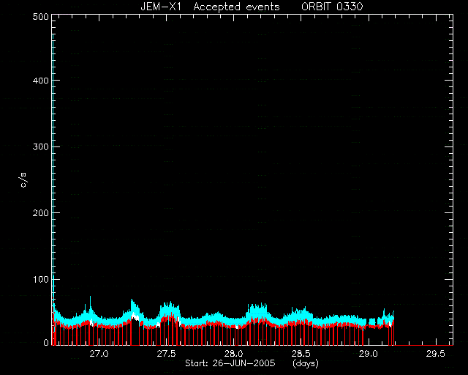Click the 100 y-axis tick label
Screen dimensions: 468x375
40,279
